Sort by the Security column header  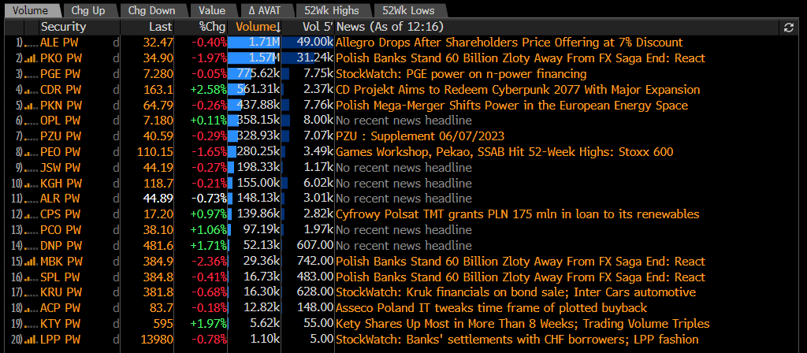(x=63, y=27)
